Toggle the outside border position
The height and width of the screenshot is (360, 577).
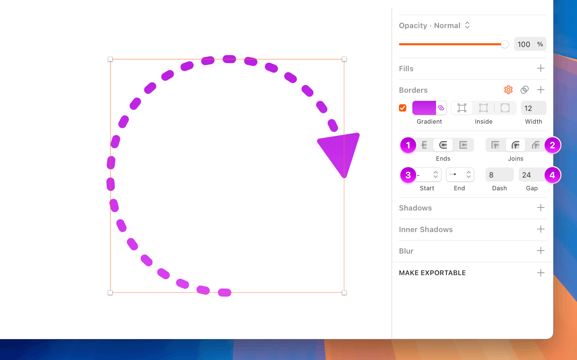505,108
